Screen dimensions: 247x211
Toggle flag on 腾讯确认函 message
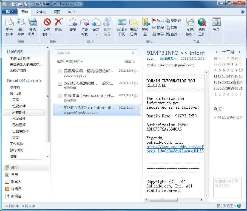(136, 71)
